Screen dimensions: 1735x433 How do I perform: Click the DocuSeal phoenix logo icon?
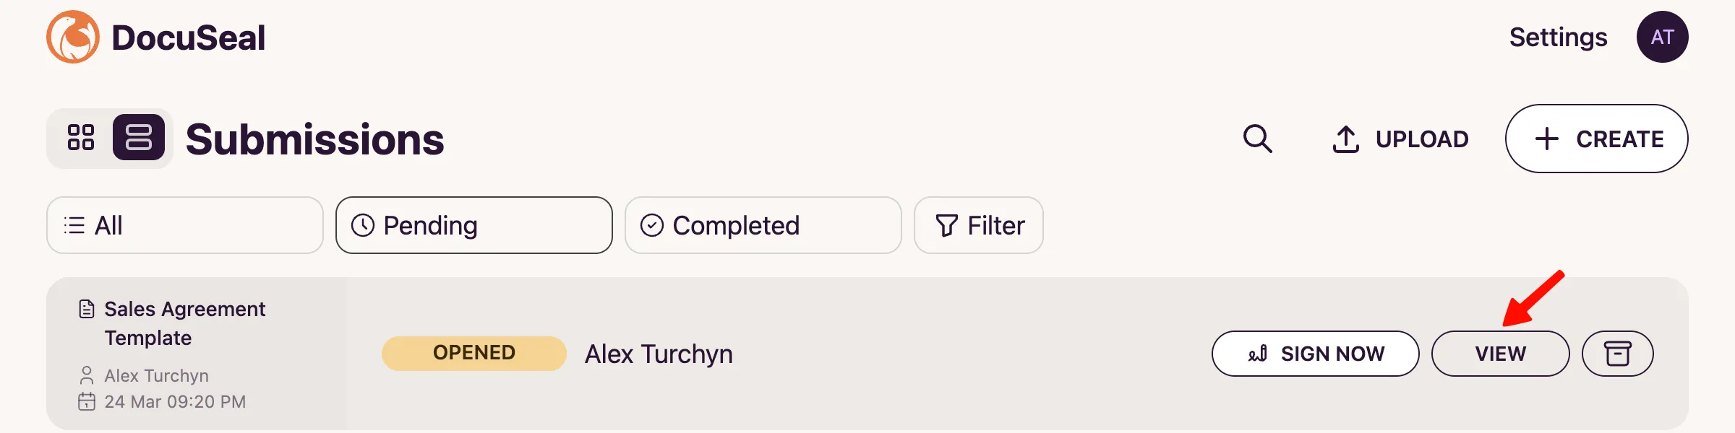(74, 37)
